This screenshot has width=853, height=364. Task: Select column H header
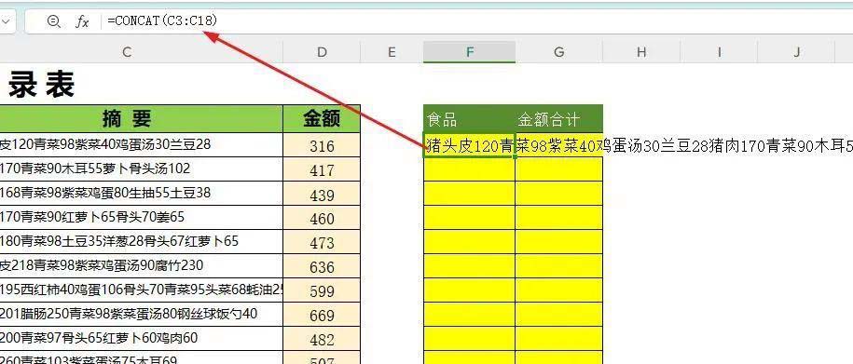[641, 52]
